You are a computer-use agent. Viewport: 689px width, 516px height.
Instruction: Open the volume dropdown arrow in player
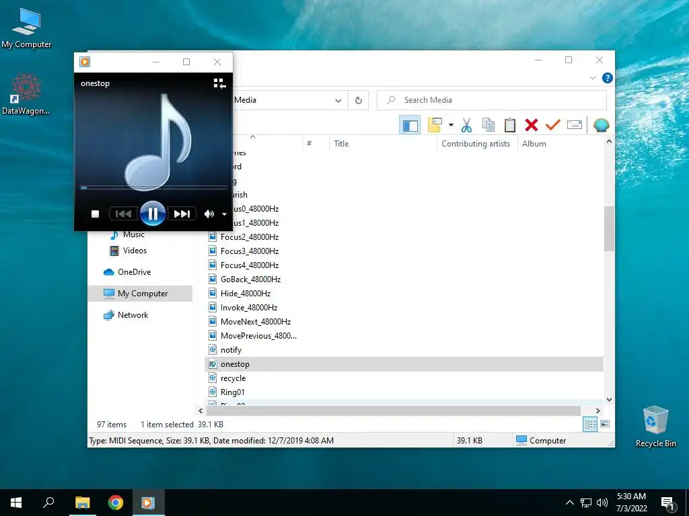224,214
